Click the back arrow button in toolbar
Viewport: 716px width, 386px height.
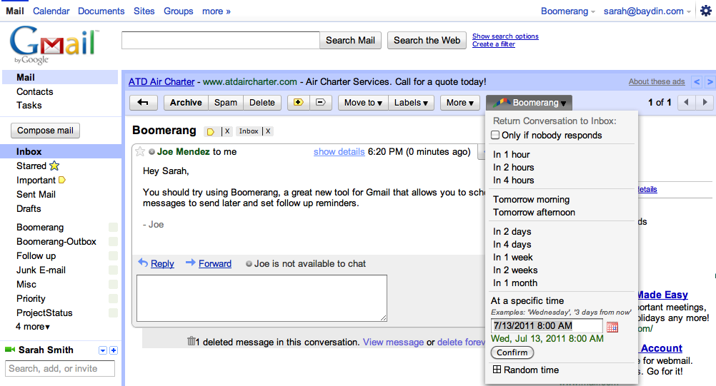click(143, 103)
